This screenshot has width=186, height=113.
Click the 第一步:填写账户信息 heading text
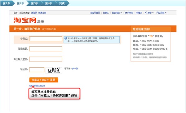point(27,29)
